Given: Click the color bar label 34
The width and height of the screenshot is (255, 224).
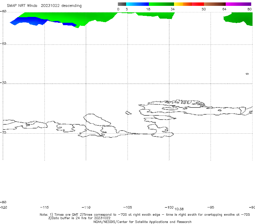Looking at the screenshot, I should 173,9.
